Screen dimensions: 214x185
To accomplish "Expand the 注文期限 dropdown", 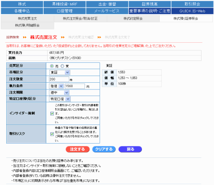I will tap(59, 93).
